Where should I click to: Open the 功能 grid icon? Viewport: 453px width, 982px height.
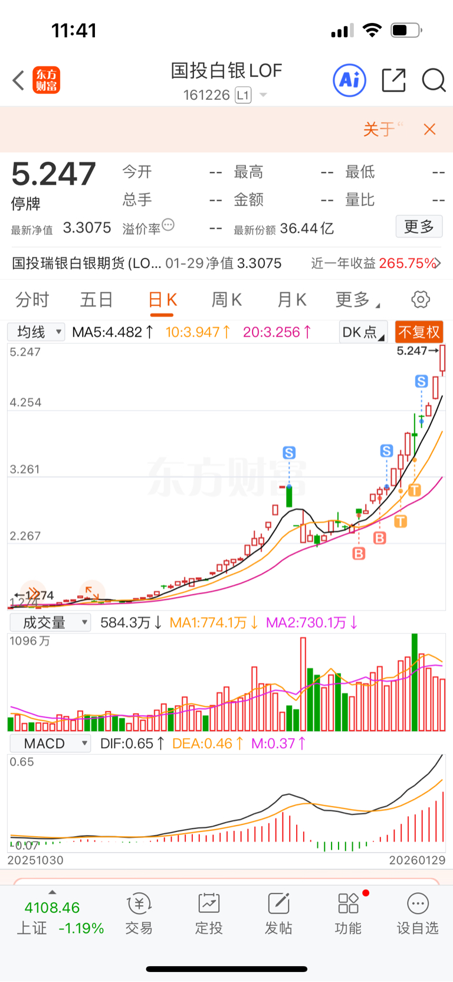[x=348, y=903]
